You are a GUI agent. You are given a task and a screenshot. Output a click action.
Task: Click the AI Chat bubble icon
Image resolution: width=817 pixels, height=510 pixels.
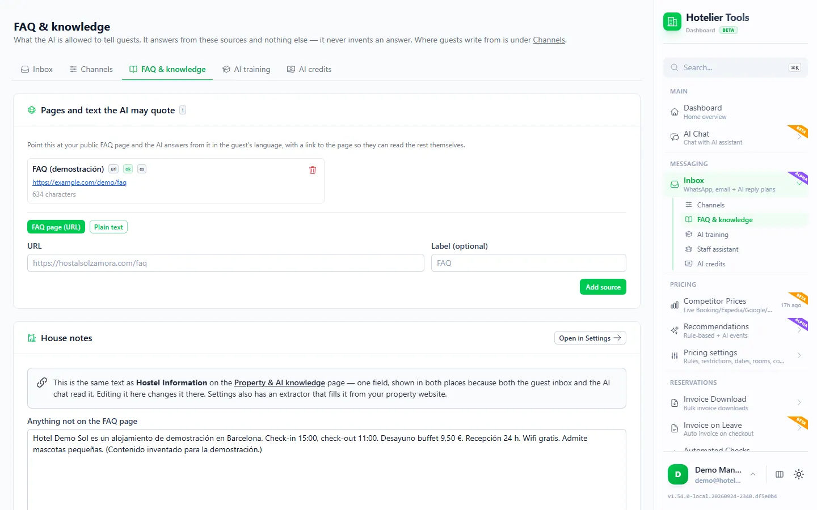(x=675, y=137)
